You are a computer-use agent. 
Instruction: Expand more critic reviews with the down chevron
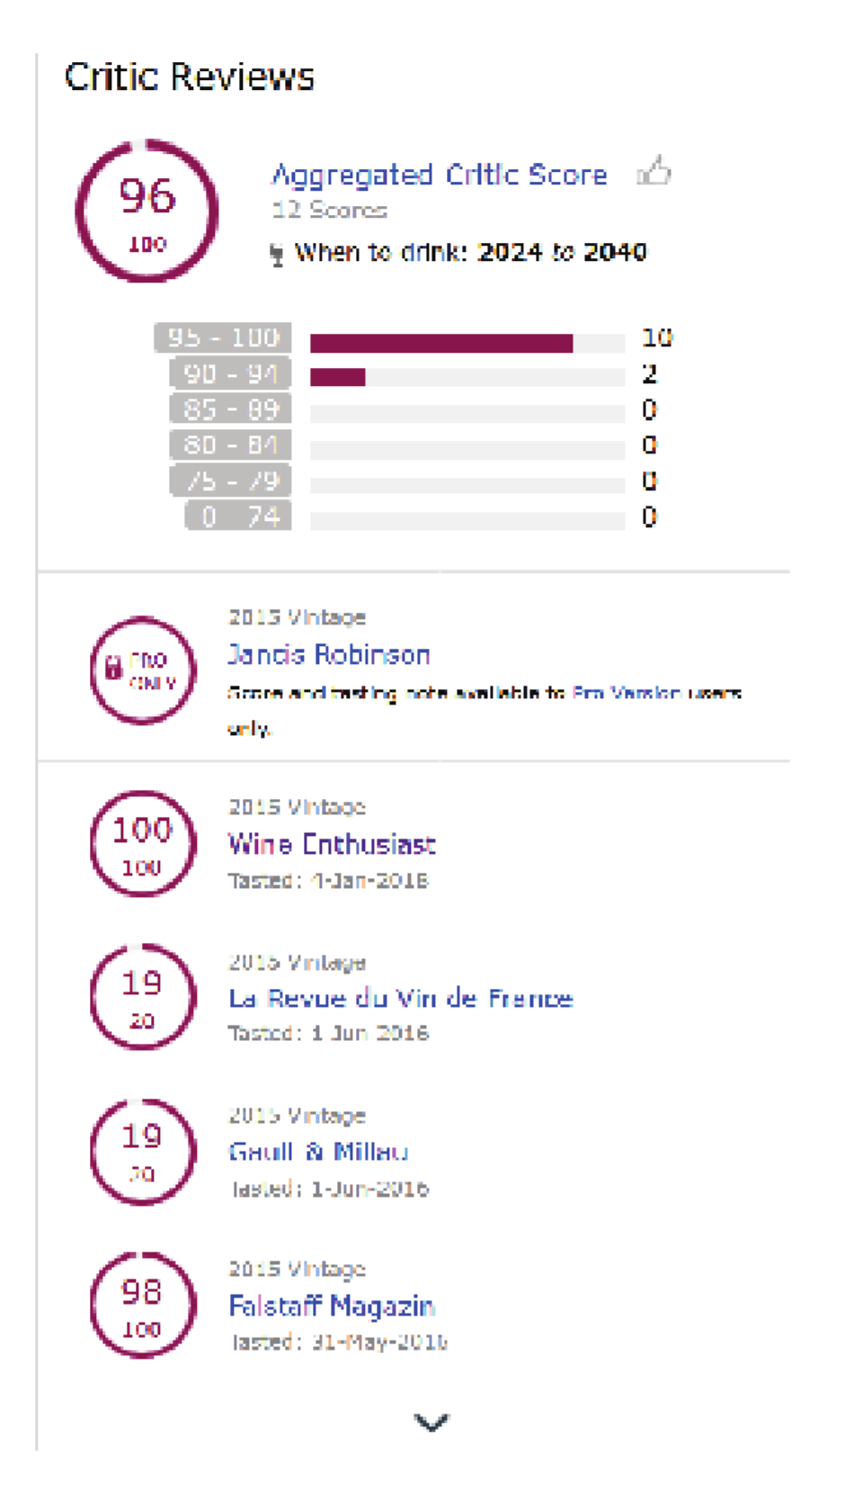click(x=431, y=1423)
